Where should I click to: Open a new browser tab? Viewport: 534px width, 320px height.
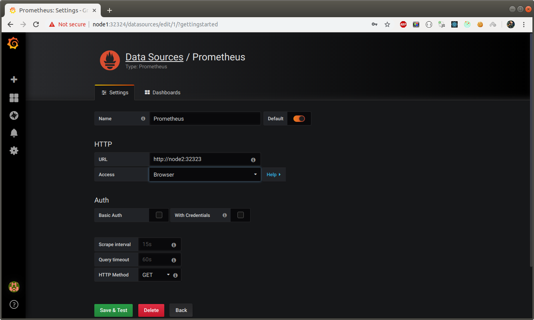pyautogui.click(x=110, y=10)
